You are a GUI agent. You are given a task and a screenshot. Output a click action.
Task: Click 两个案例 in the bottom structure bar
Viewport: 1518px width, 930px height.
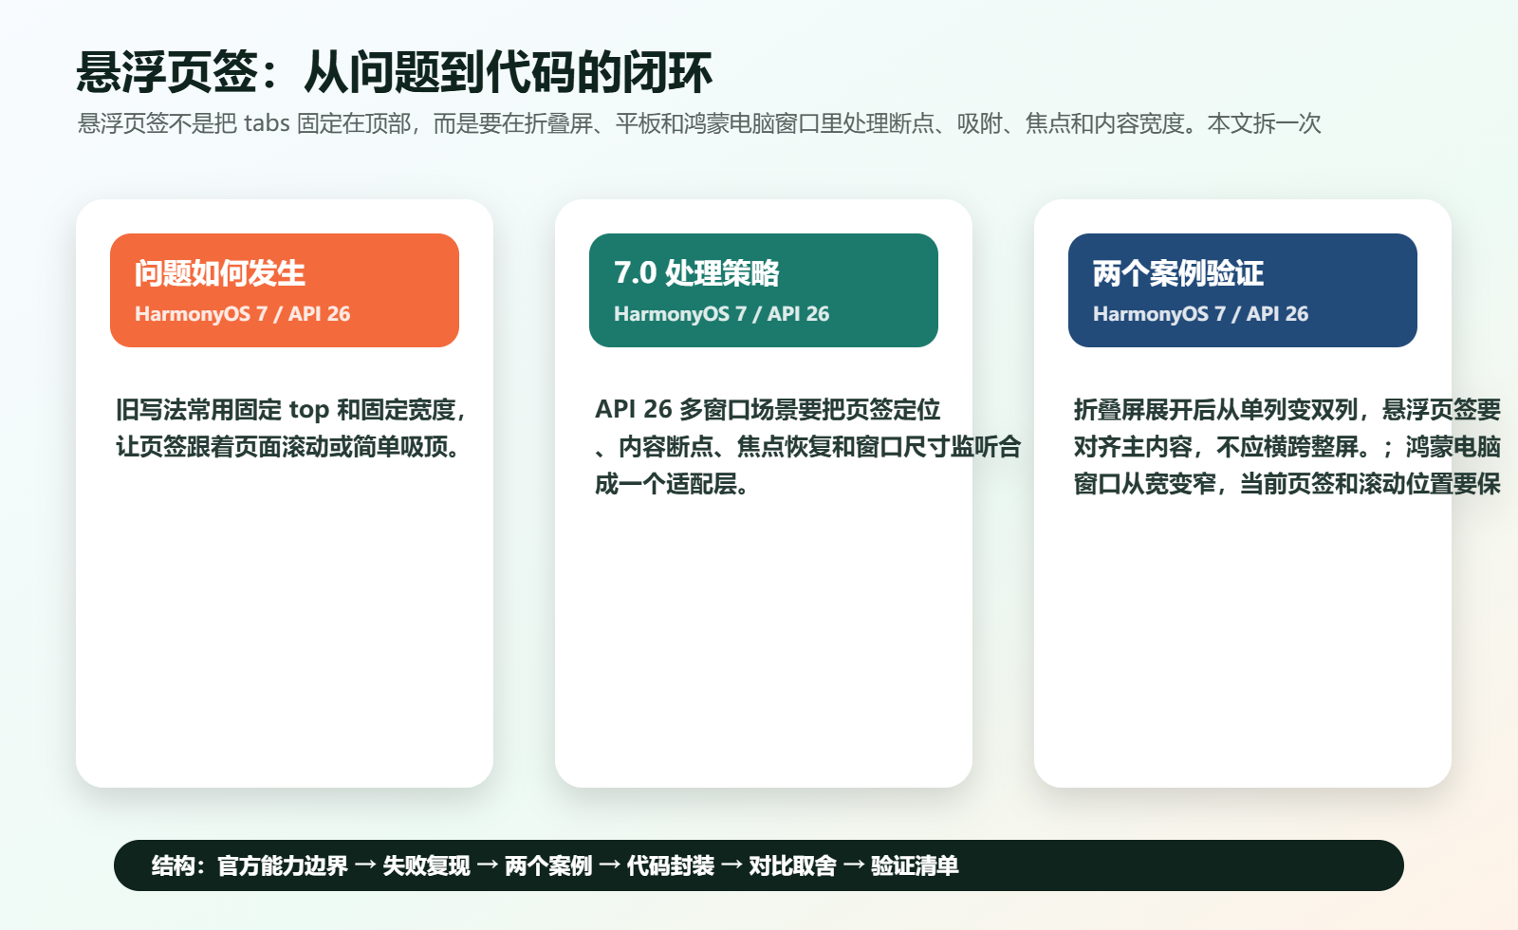(x=548, y=865)
